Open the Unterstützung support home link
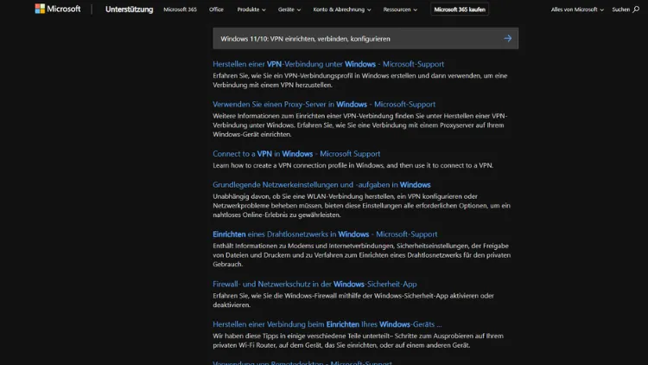Screen dimensions: 648x365 pos(129,10)
